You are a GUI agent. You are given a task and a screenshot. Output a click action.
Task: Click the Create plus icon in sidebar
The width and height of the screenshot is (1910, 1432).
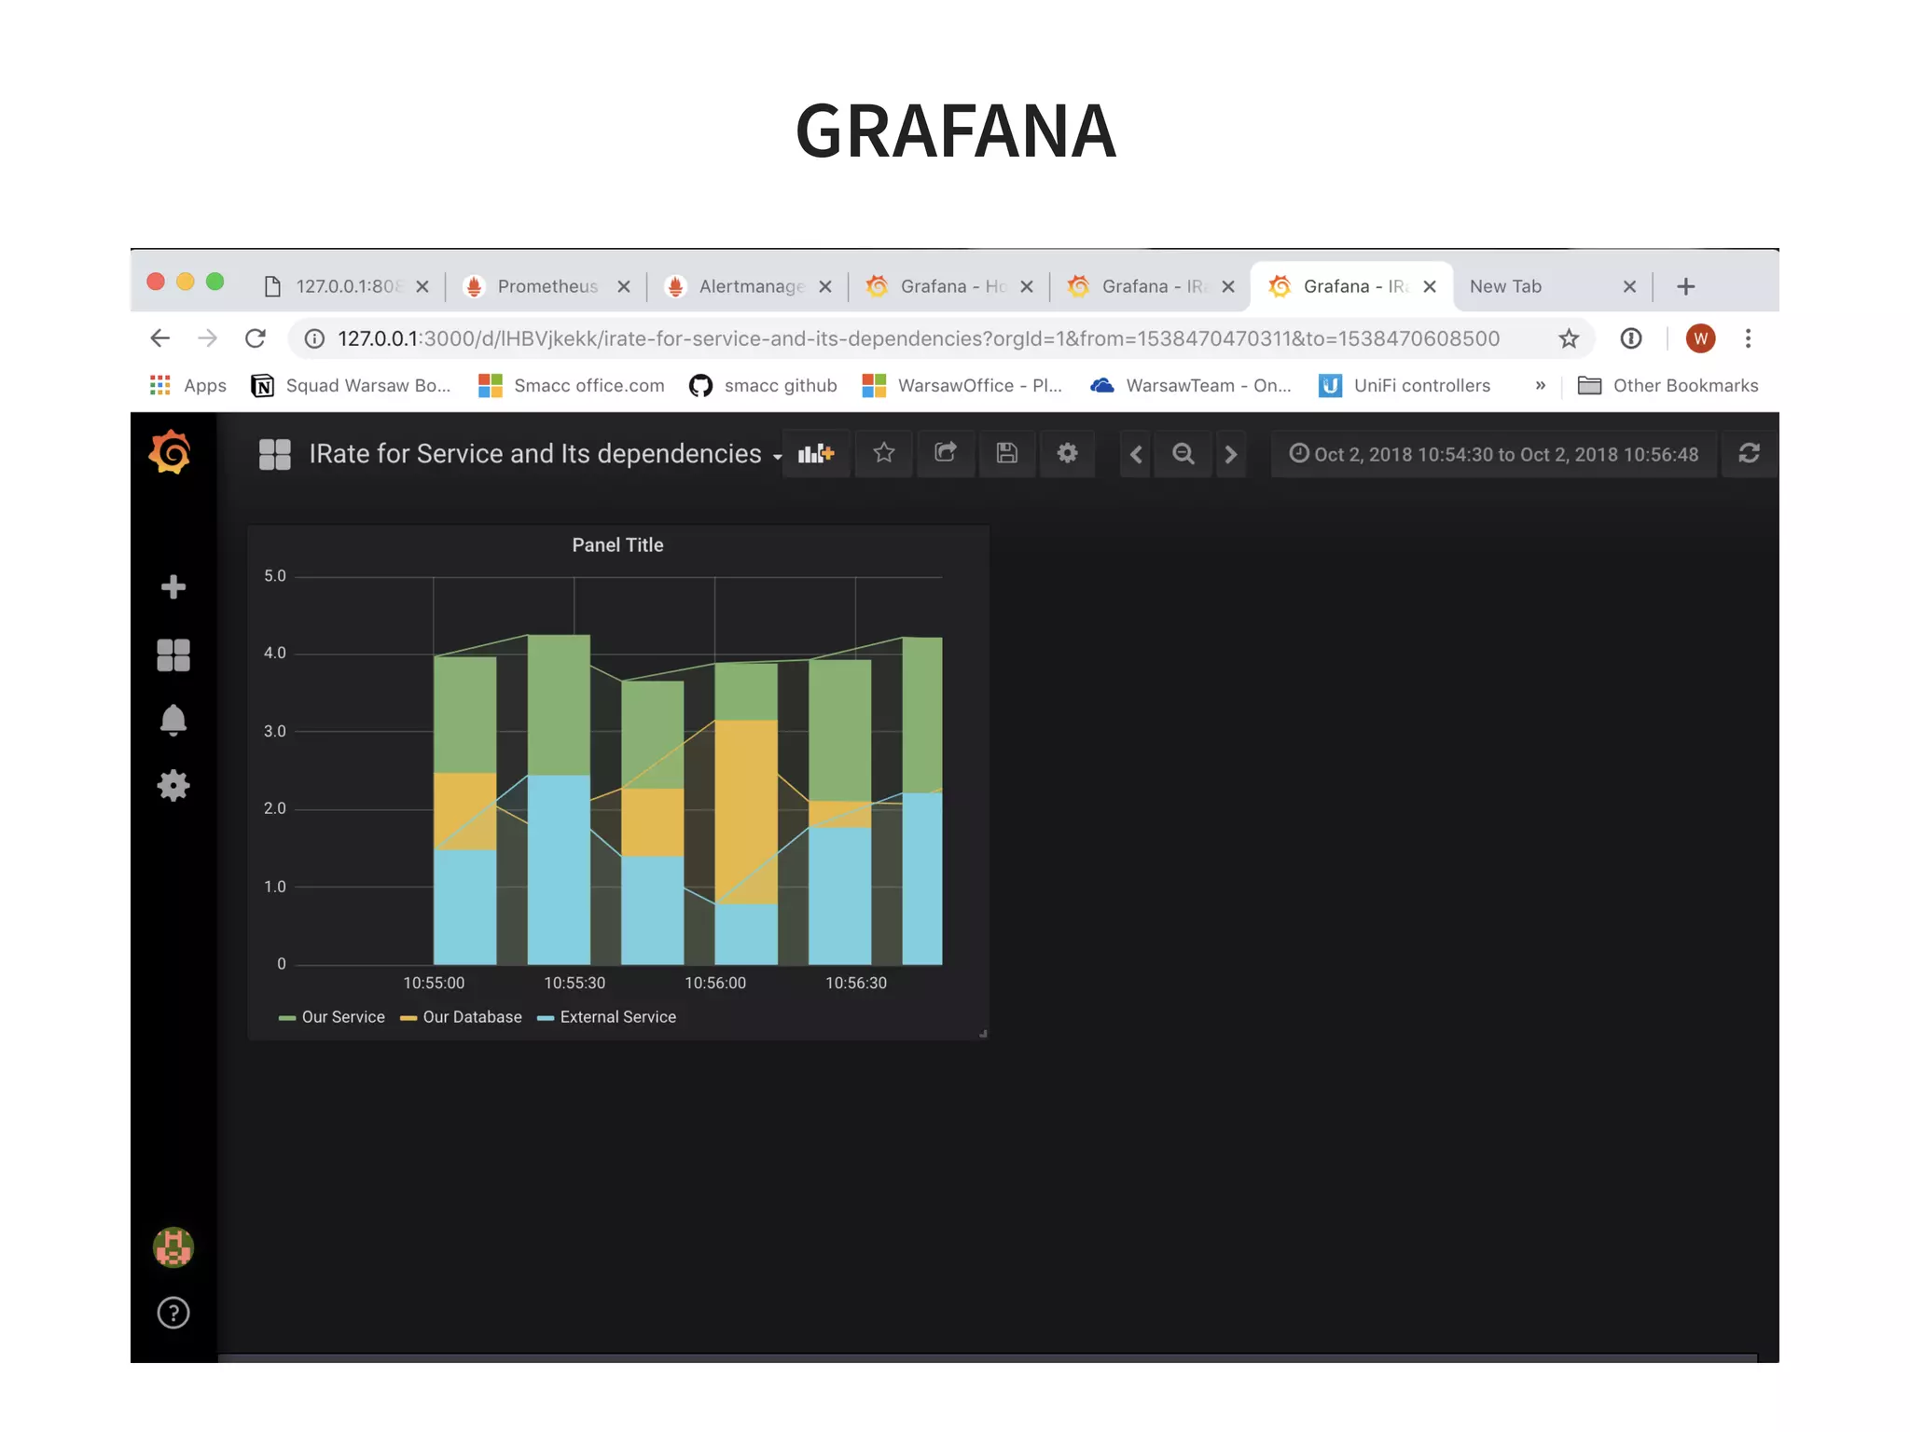(x=173, y=586)
